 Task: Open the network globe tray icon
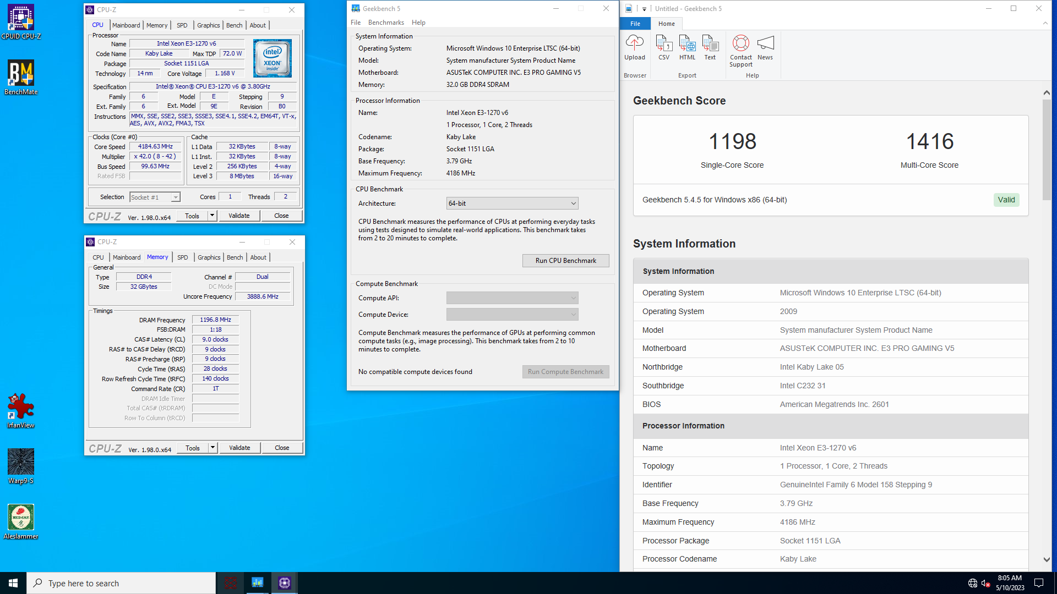coord(973,583)
